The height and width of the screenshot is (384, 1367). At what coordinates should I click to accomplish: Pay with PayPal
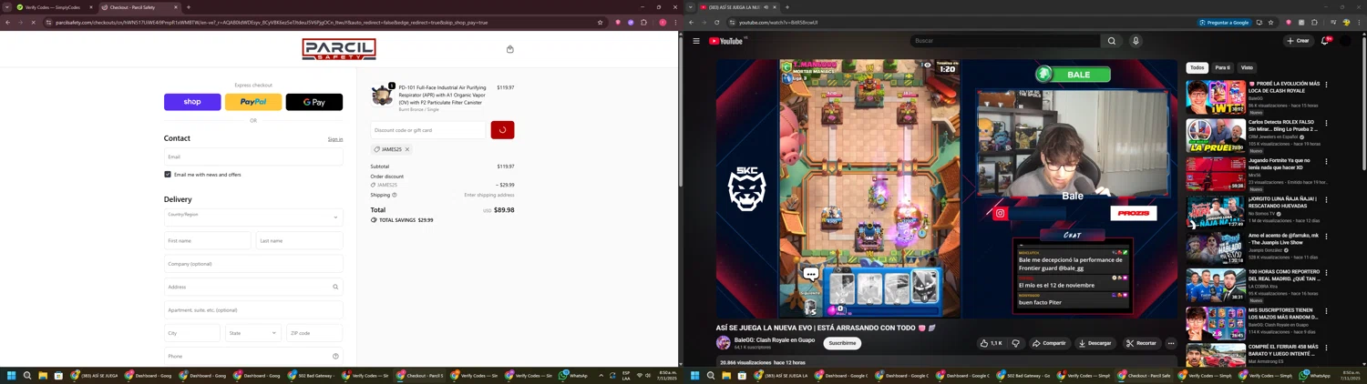coord(253,102)
